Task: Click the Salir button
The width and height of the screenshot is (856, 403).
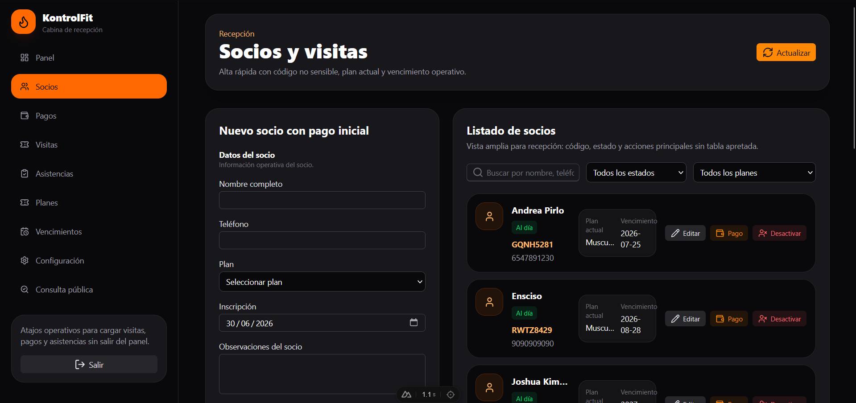Action: [89, 365]
